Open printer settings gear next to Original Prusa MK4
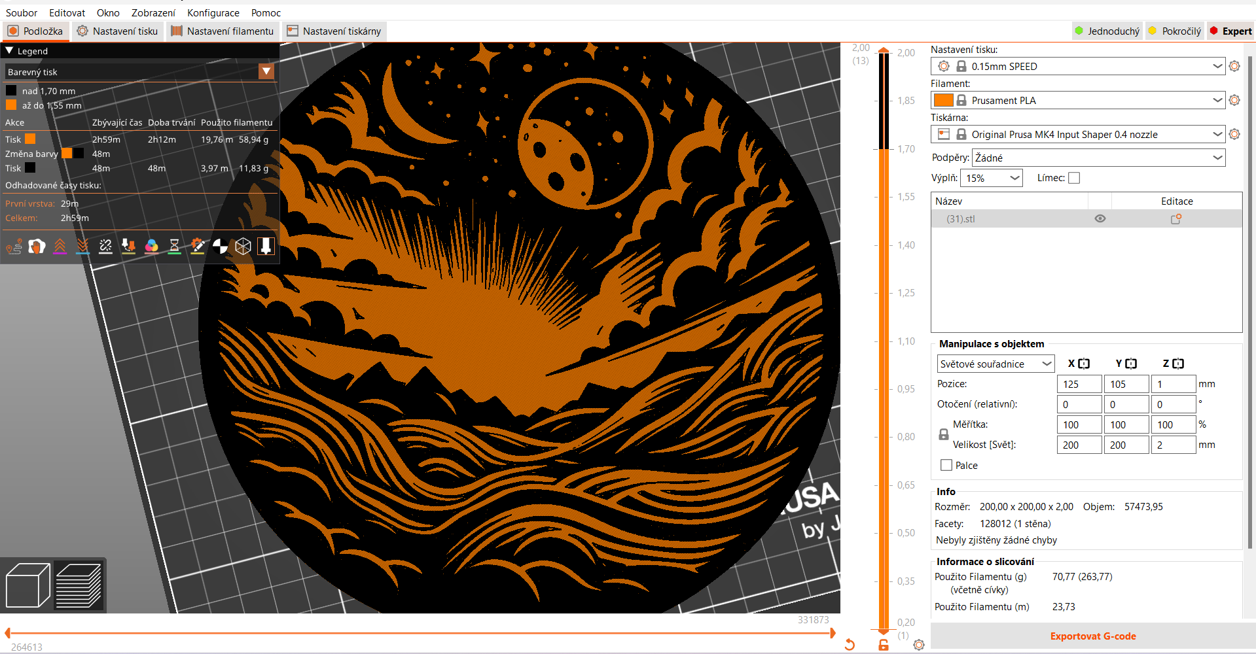 coord(1234,134)
